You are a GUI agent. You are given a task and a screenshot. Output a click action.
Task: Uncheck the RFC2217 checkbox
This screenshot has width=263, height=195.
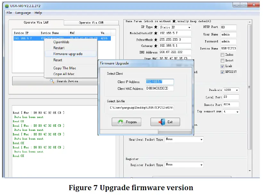point(222,72)
